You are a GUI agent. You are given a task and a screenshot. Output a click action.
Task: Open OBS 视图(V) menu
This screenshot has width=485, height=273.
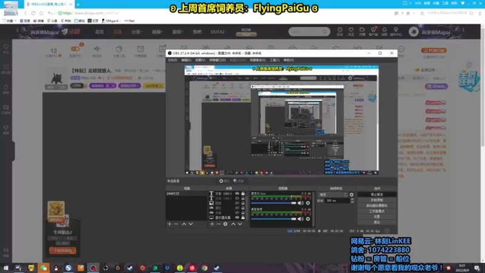pos(200,60)
